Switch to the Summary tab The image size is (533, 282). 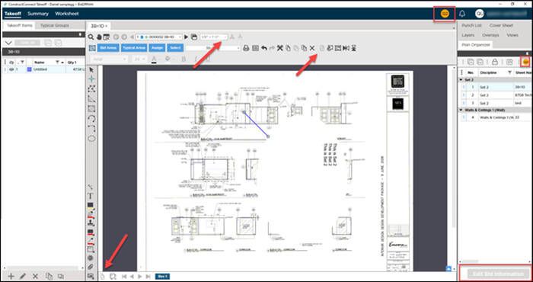(x=38, y=14)
